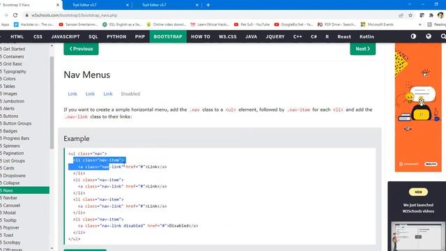Close the second Tryit Editor tab
This screenshot has width=446, height=251.
coord(197,5)
